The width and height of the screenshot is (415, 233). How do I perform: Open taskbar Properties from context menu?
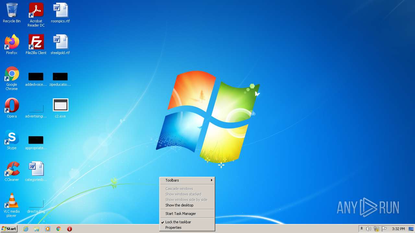click(187, 227)
